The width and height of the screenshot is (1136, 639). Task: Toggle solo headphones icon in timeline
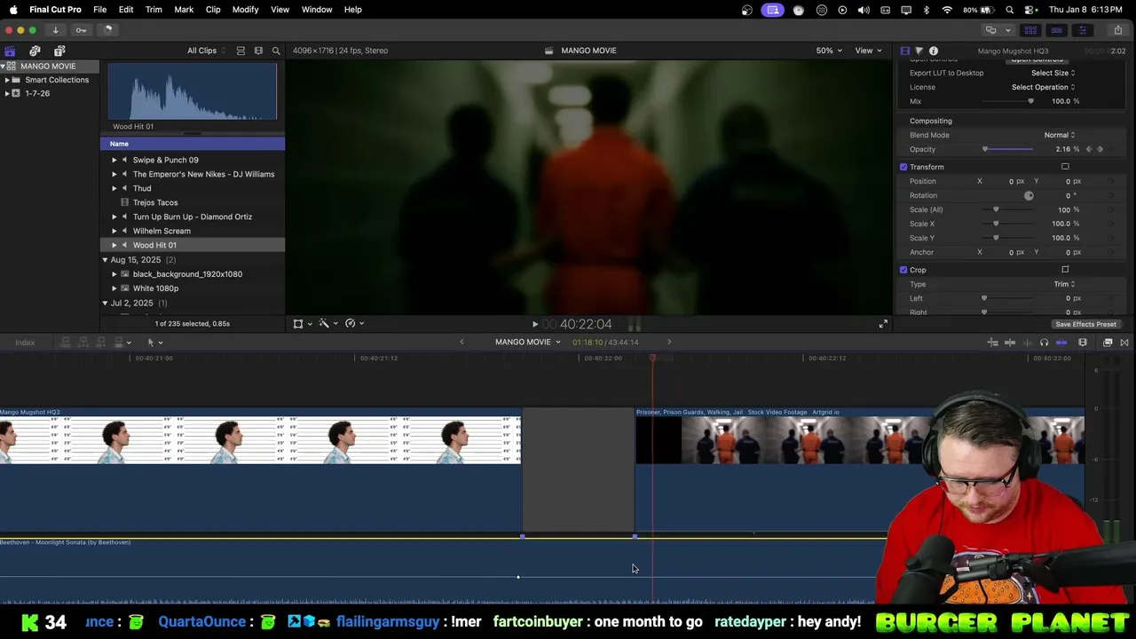click(1044, 343)
